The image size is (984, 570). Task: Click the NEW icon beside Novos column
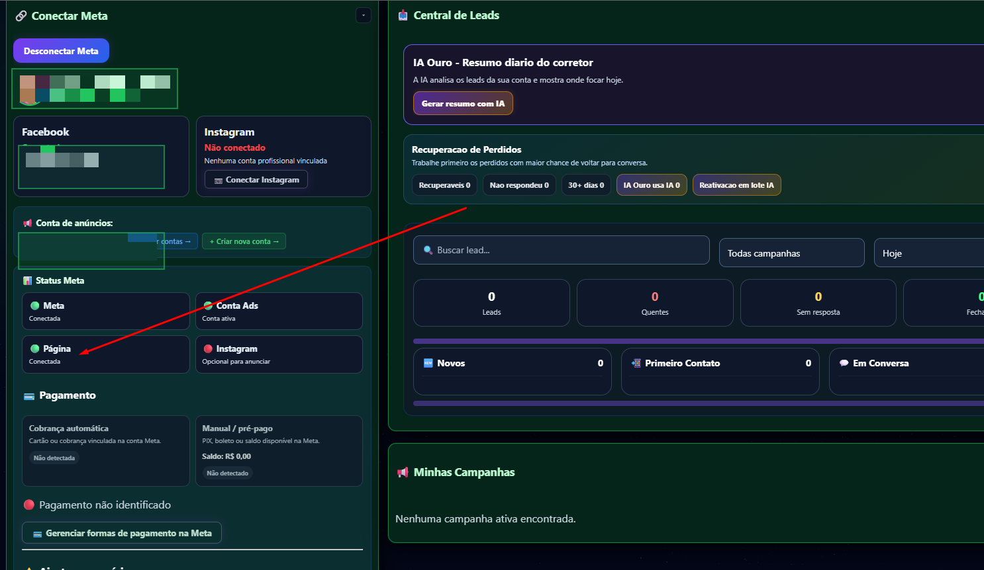point(428,363)
